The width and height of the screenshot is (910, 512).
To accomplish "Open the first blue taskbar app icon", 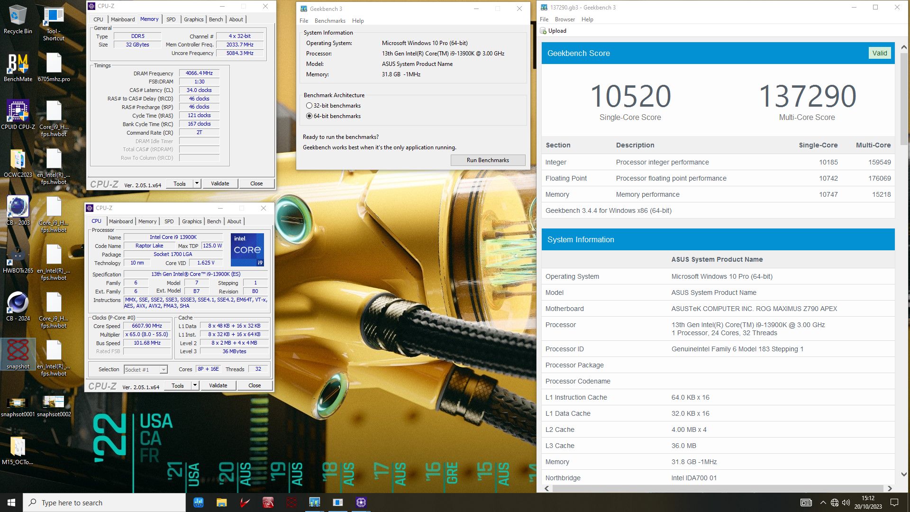I will 198,503.
